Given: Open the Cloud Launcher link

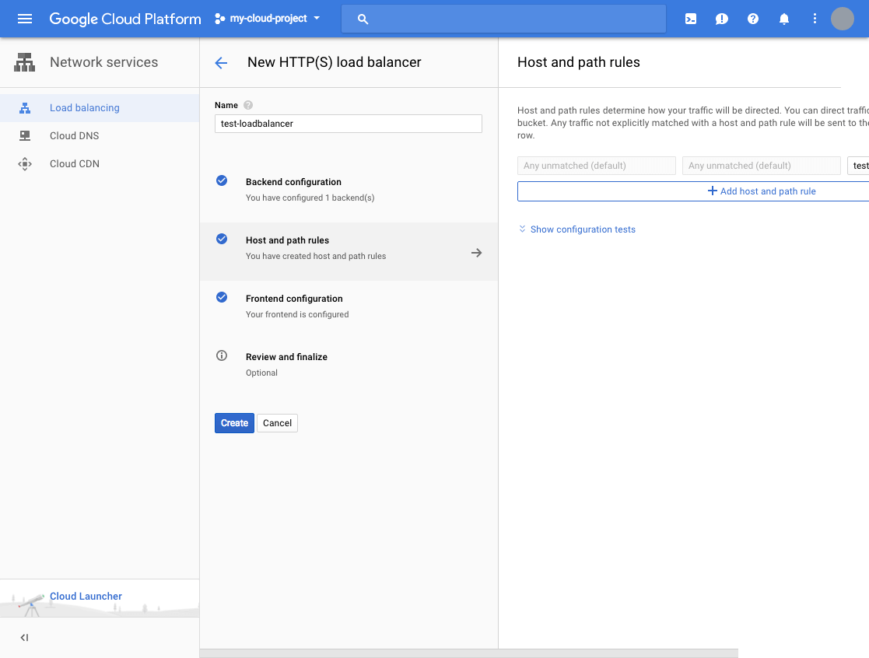Looking at the screenshot, I should click(86, 596).
